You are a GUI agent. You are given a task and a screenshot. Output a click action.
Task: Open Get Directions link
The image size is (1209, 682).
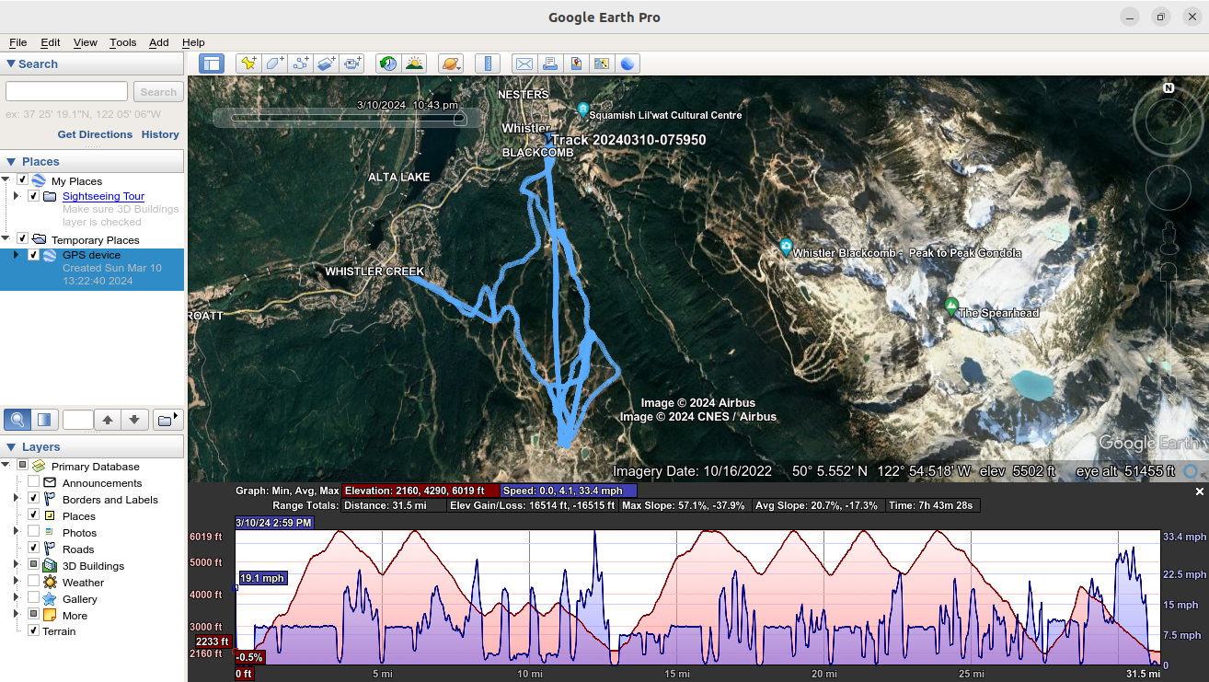95,134
